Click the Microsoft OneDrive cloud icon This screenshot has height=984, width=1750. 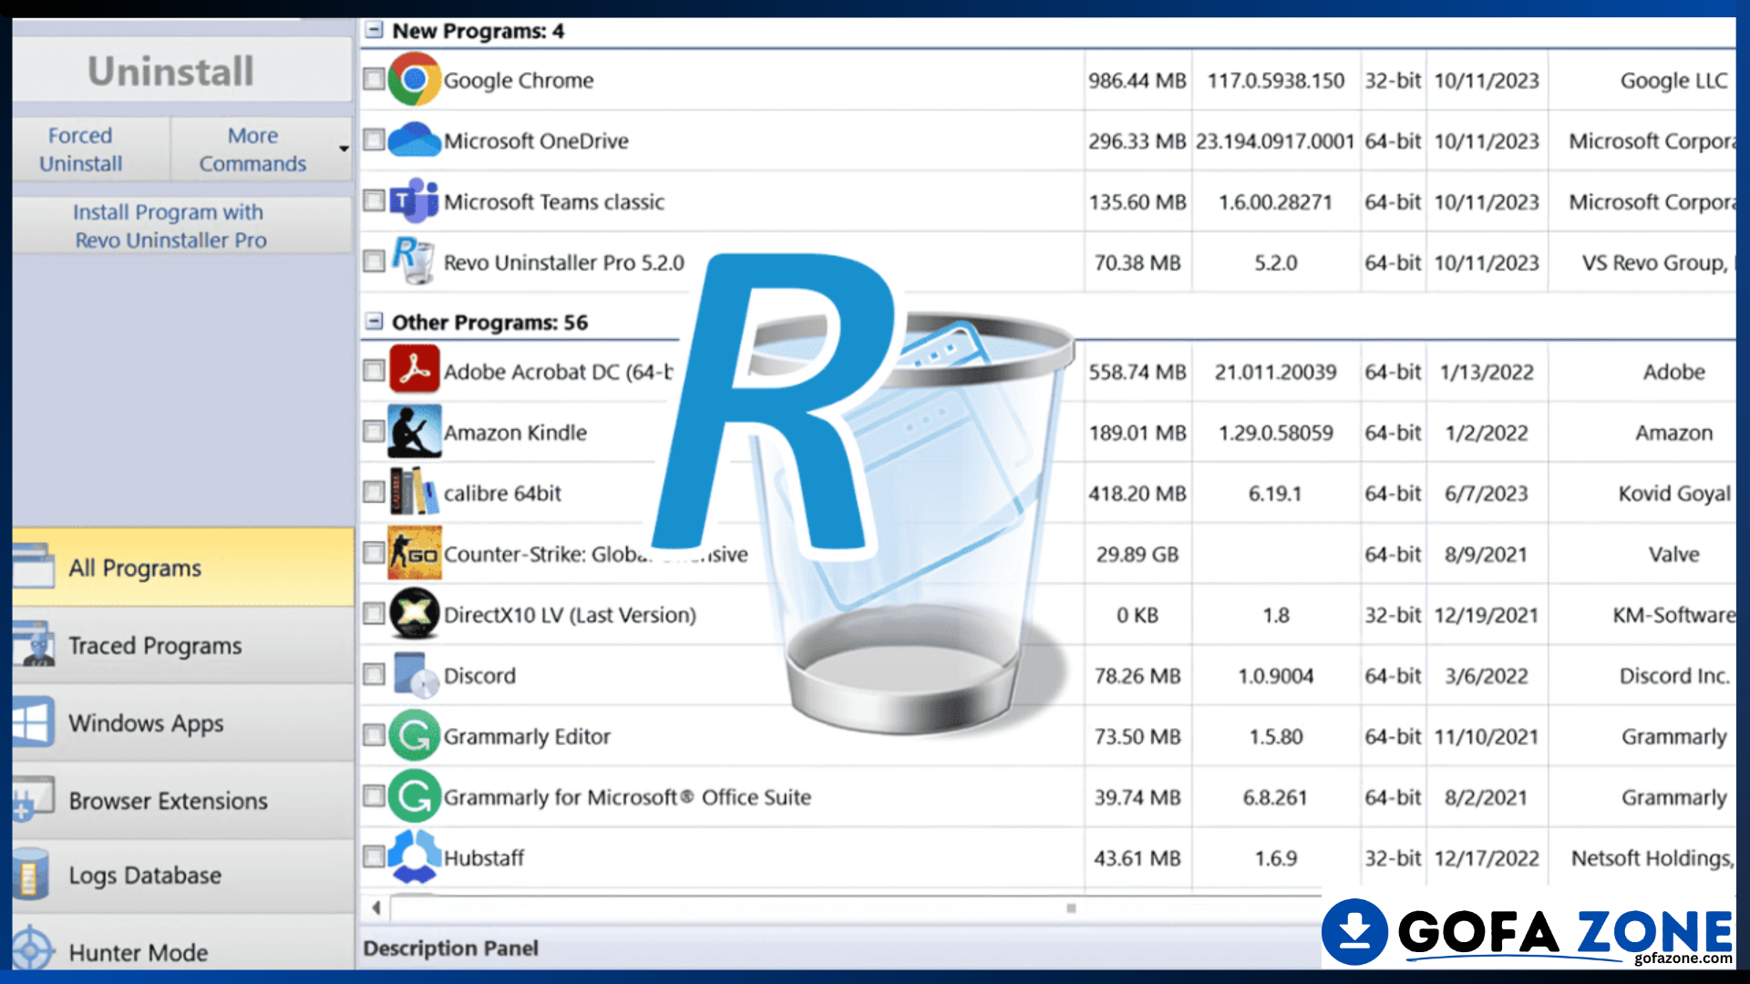(414, 140)
